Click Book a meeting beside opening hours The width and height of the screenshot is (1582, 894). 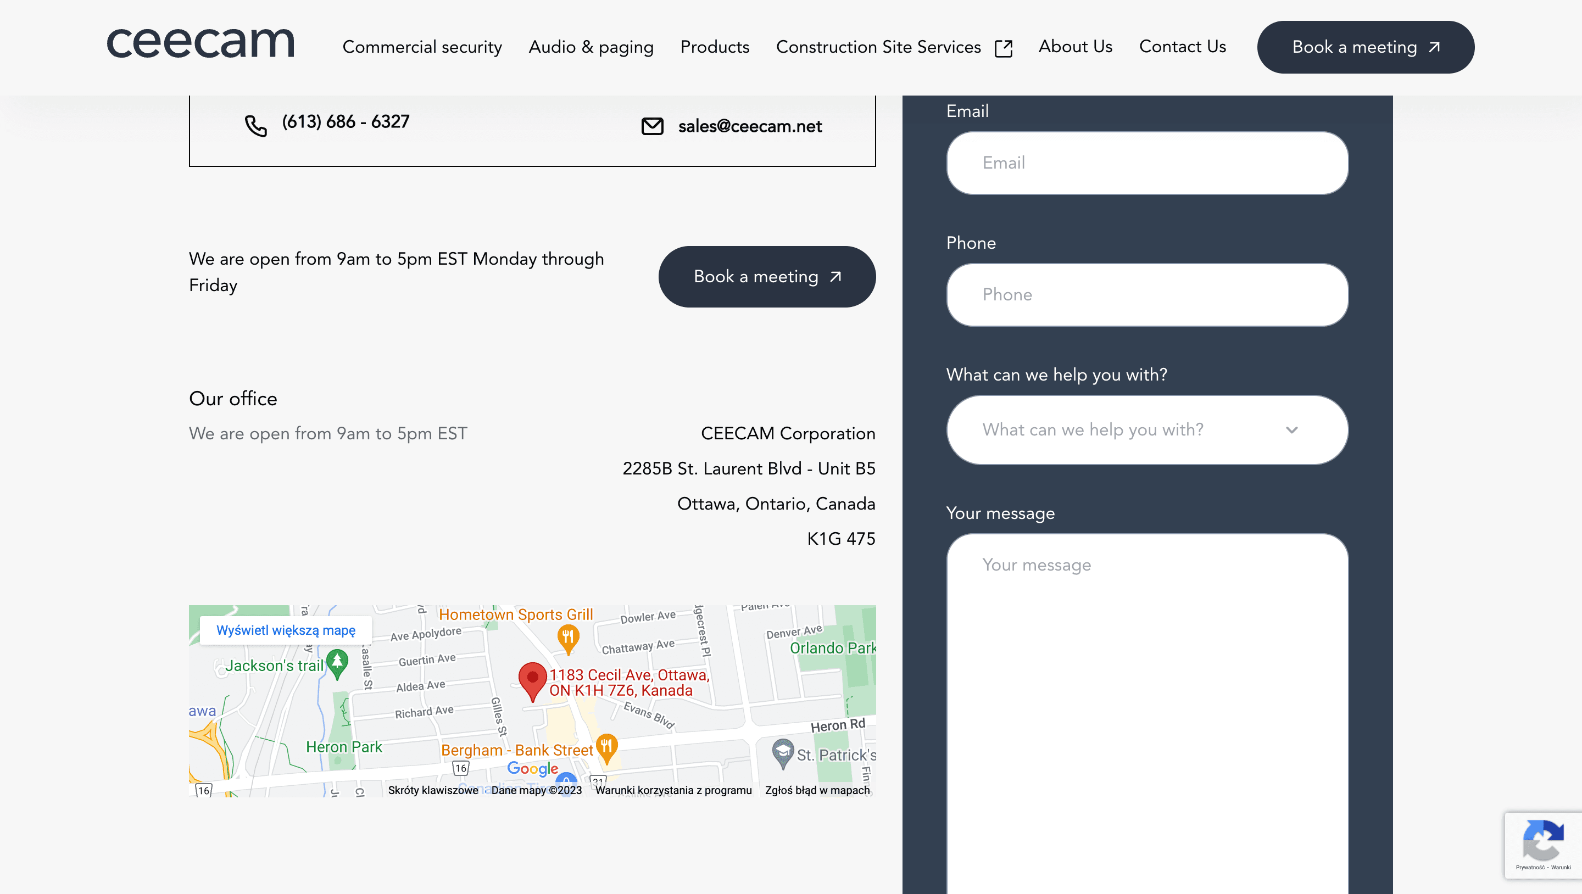(767, 276)
